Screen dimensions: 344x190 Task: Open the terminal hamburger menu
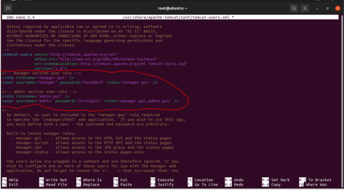point(305,8)
